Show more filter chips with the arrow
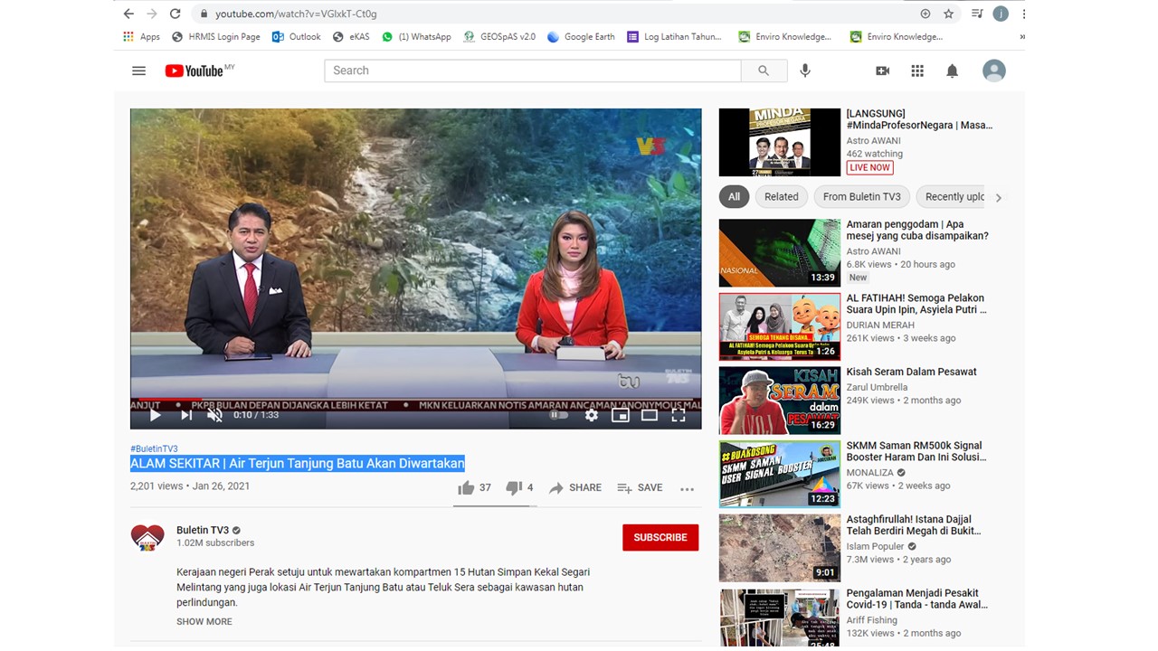The image size is (1158, 651). pos(998,197)
